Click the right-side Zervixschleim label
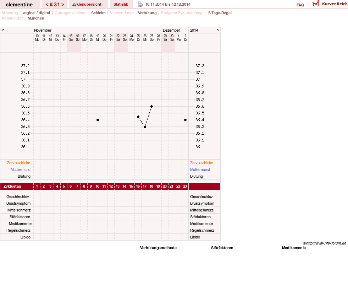348x290 pixels. [x=201, y=163]
